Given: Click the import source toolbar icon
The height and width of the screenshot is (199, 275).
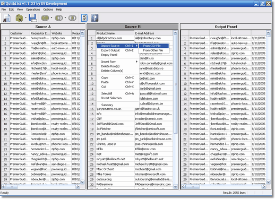Looking at the screenshot, I should click(x=19, y=18).
